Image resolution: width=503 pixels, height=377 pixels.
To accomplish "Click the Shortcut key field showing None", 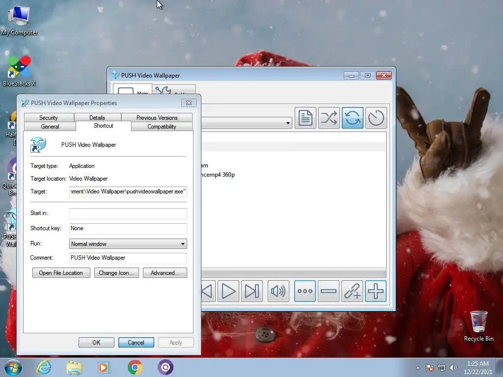I will click(128, 229).
